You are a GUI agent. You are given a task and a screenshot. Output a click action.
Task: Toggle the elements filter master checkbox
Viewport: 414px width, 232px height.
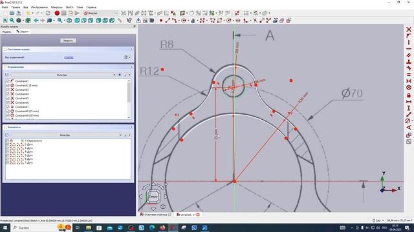(x=7, y=135)
